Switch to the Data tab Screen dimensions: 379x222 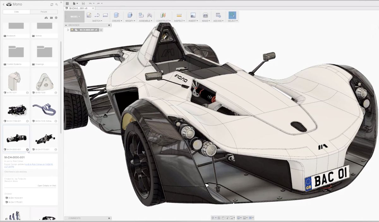click(x=16, y=11)
